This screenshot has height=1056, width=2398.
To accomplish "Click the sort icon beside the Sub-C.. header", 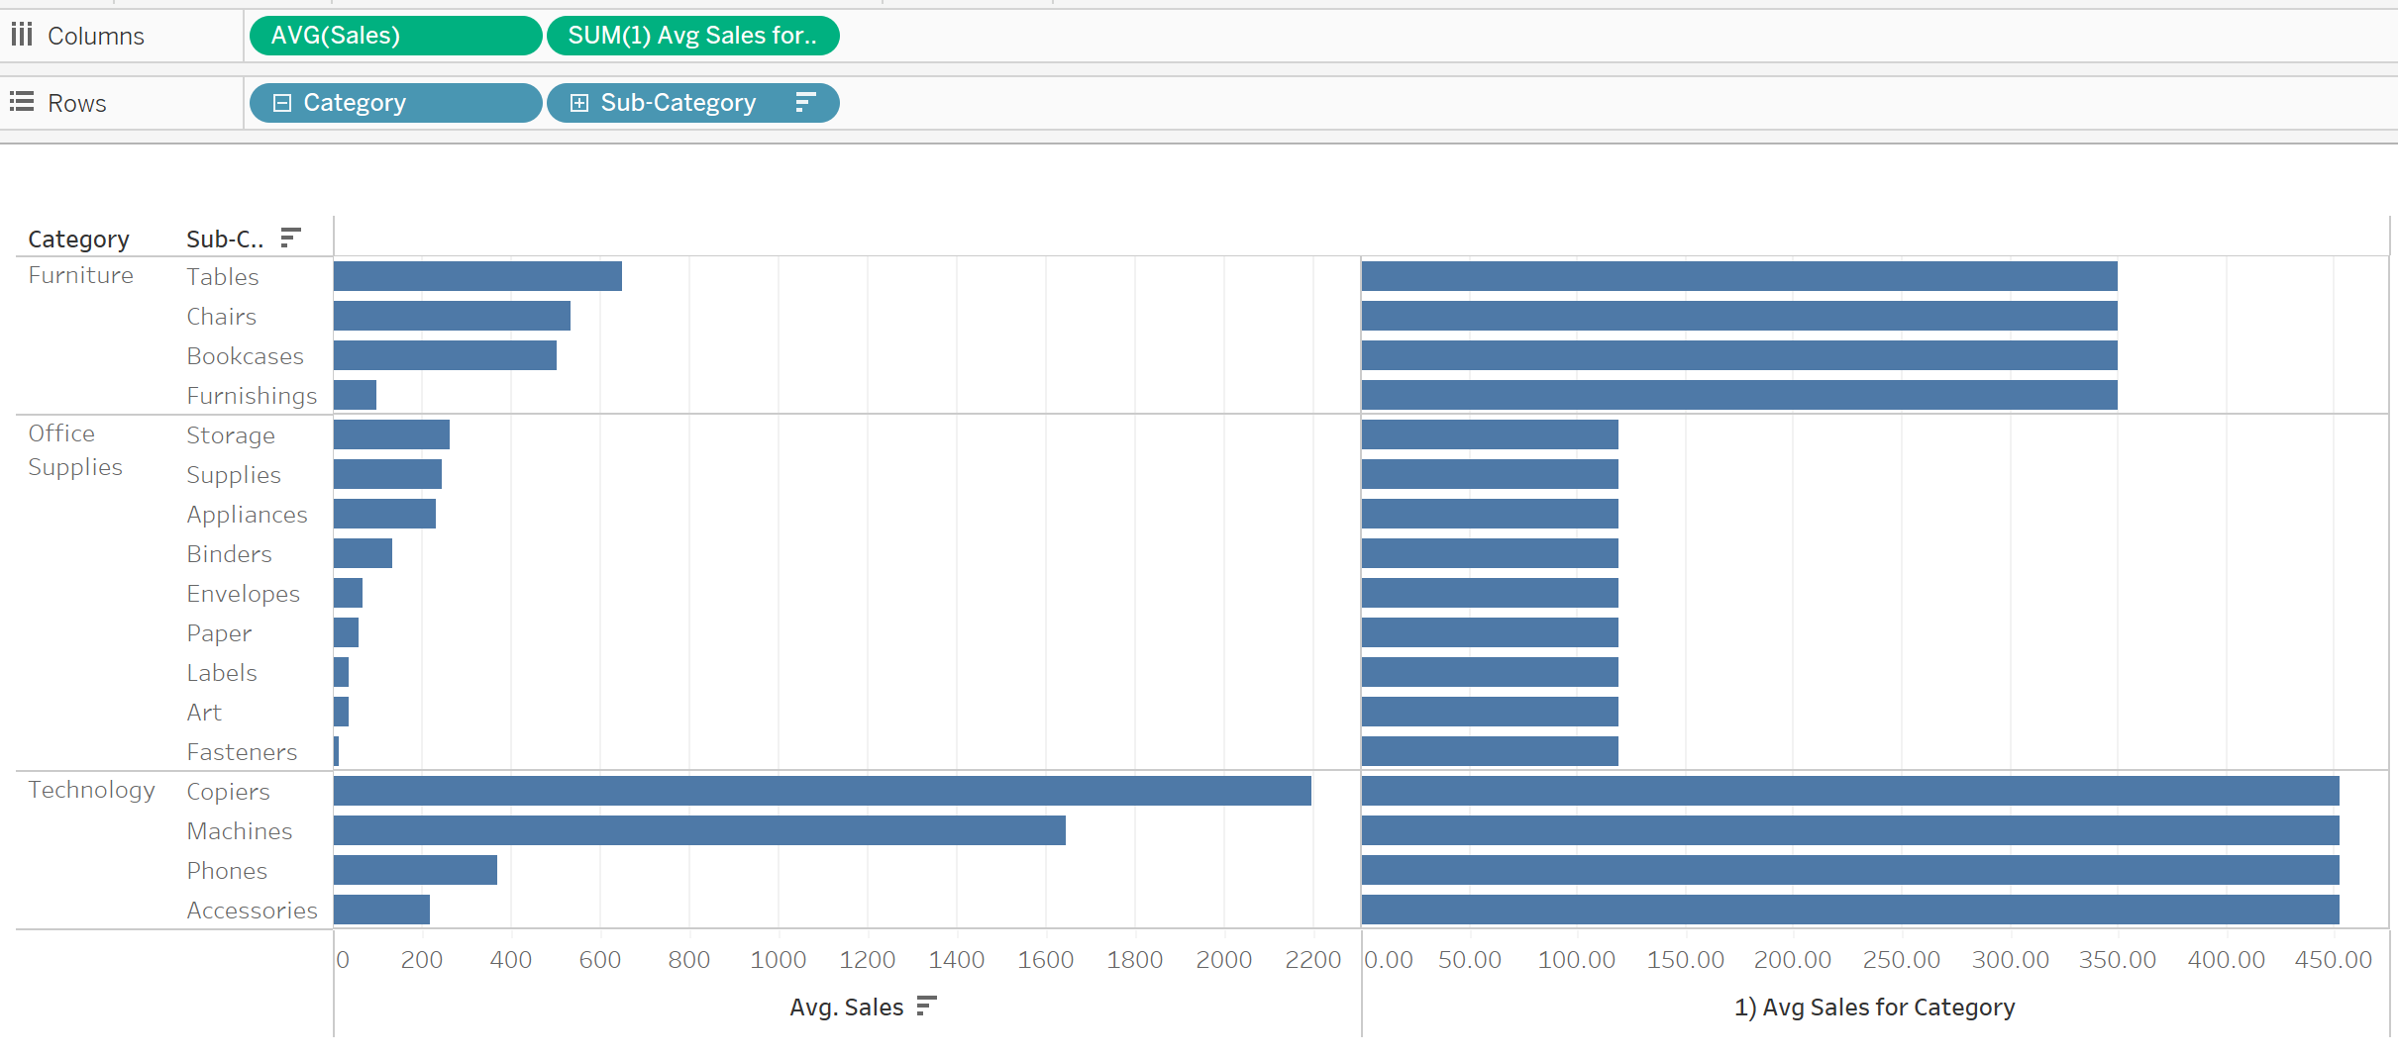I will coord(290,238).
